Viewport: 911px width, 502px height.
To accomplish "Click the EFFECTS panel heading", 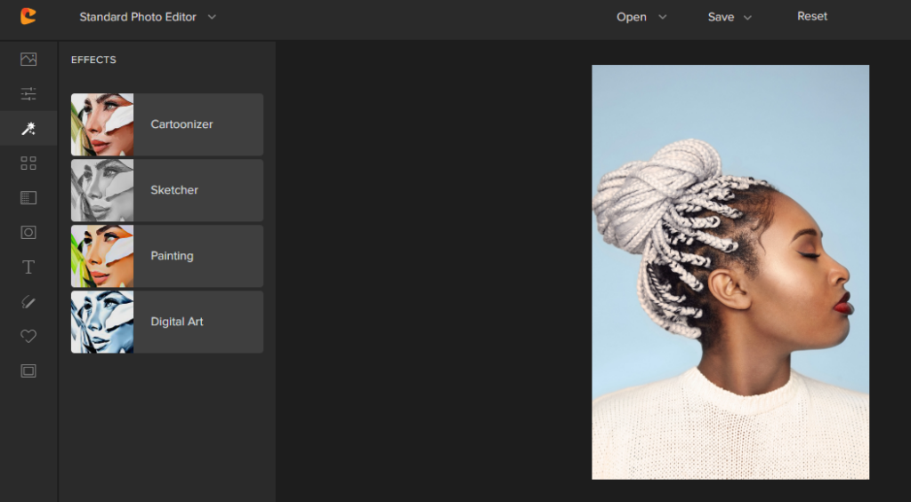I will click(93, 60).
